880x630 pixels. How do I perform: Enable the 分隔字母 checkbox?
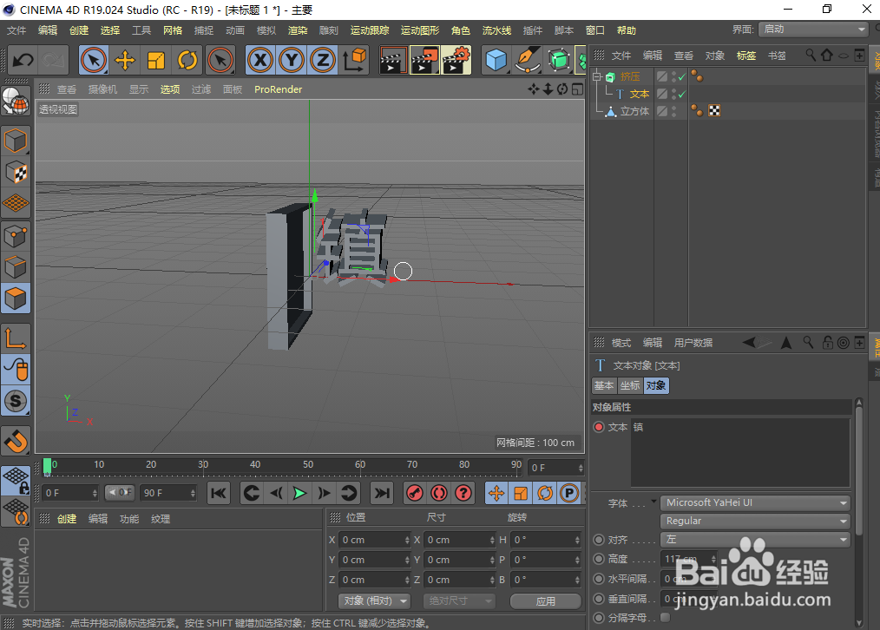pos(665,618)
